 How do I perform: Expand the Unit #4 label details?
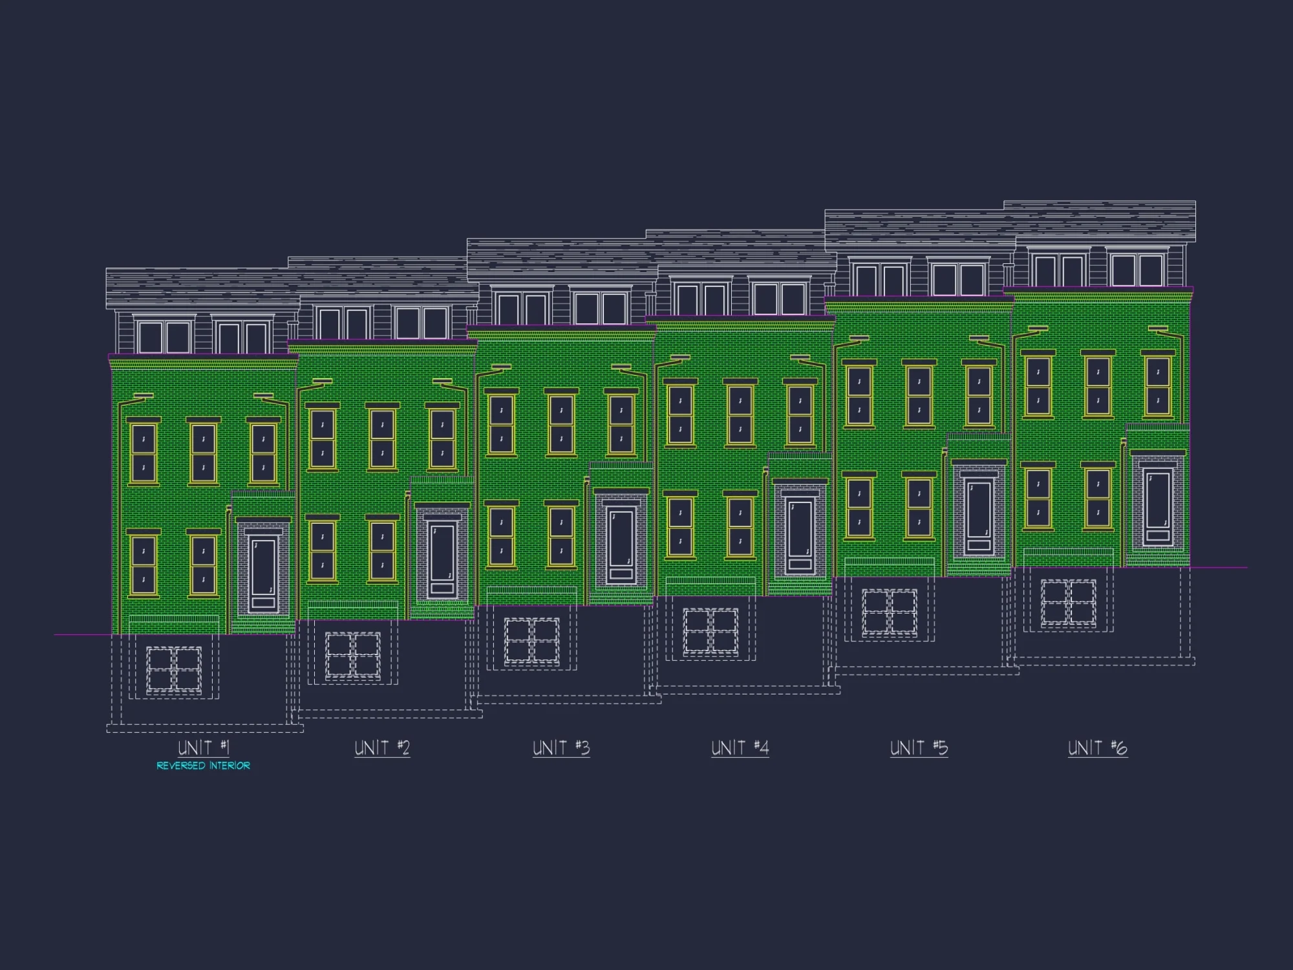pyautogui.click(x=740, y=747)
